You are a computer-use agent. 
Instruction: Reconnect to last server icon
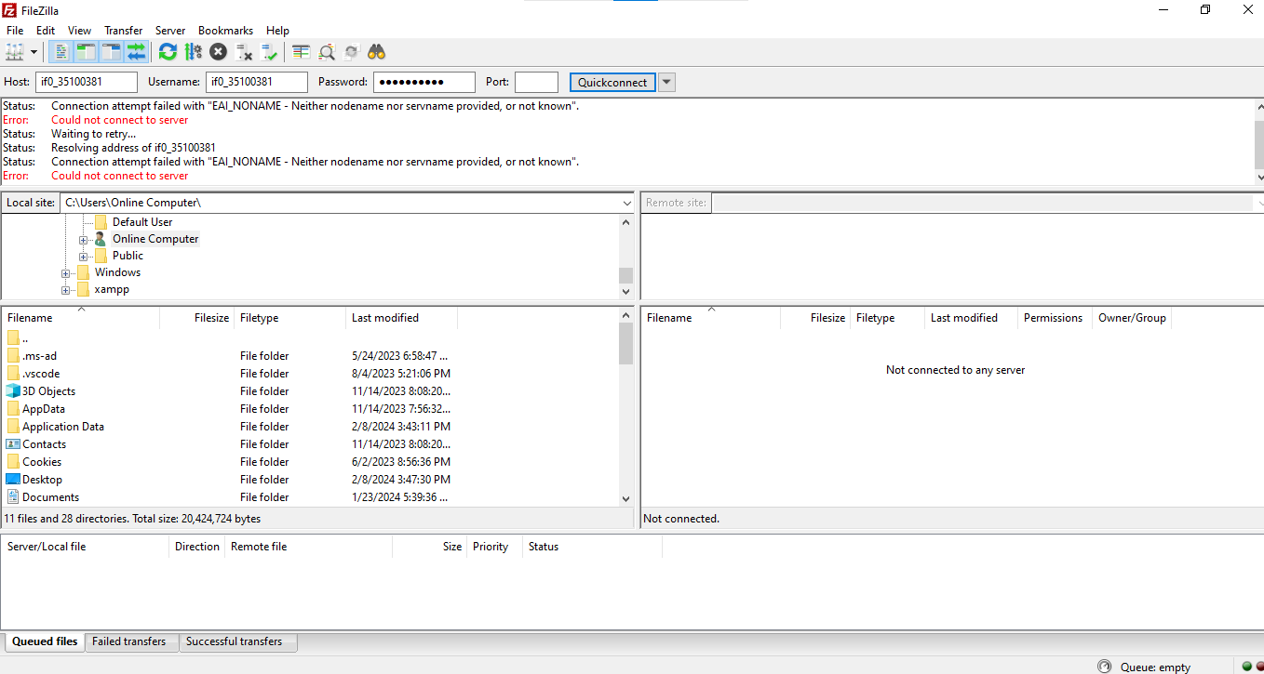click(x=269, y=52)
